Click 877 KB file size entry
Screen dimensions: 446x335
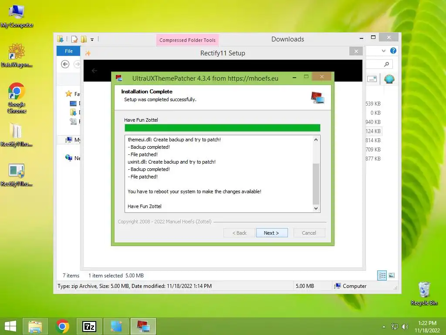click(x=373, y=158)
